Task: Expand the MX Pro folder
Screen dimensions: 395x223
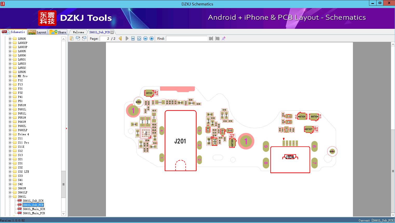Action: click(10, 76)
